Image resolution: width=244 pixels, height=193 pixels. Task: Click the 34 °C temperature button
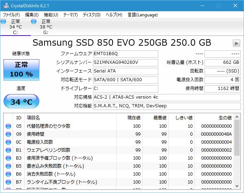21,101
